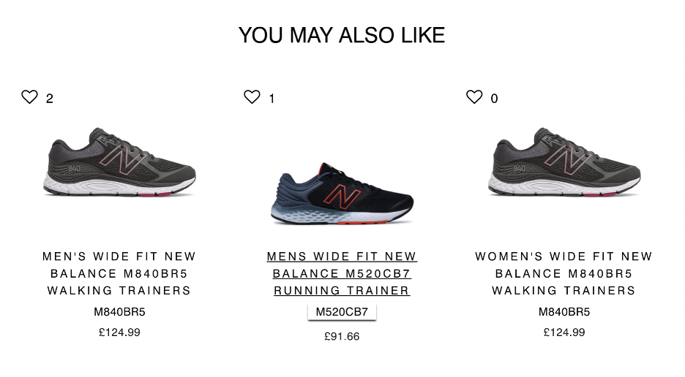Click the like count 2 on the men's trainers
685x377 pixels.
point(50,99)
